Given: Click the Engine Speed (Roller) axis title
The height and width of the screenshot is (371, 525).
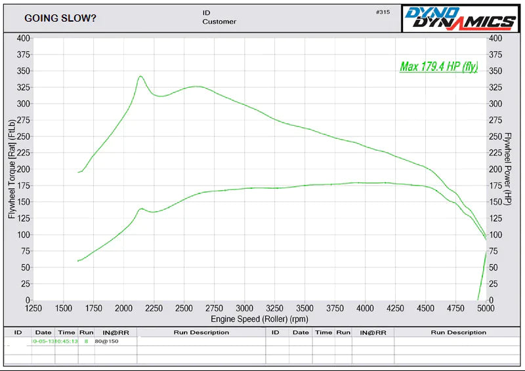Looking at the screenshot, I should 260,319.
